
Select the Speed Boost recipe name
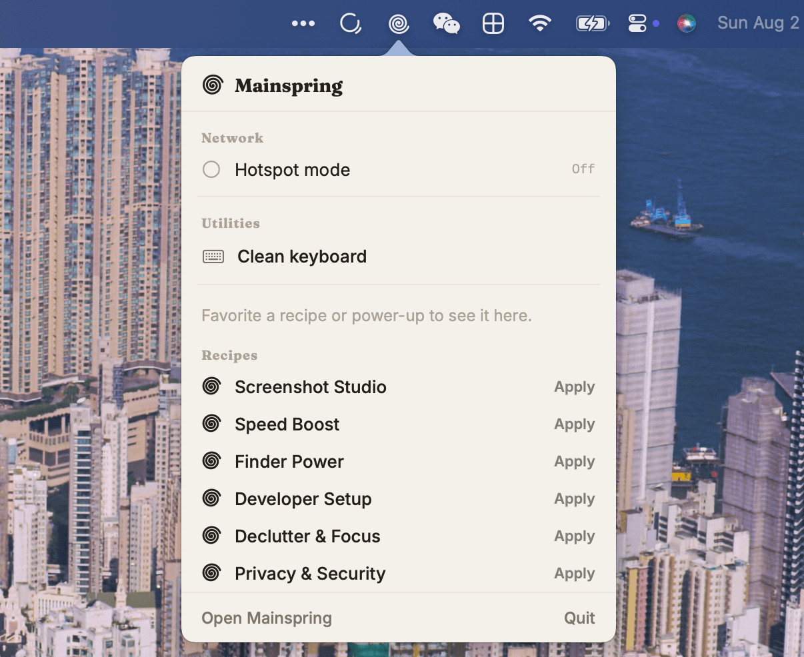coord(287,424)
